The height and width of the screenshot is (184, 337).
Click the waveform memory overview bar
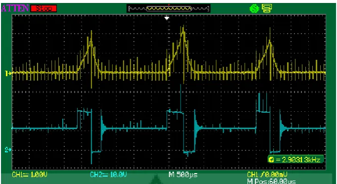[x=168, y=8]
